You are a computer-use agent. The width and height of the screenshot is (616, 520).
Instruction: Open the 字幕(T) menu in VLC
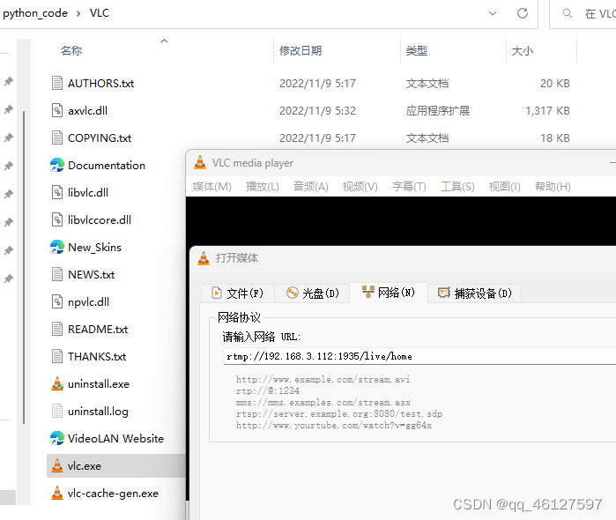409,186
